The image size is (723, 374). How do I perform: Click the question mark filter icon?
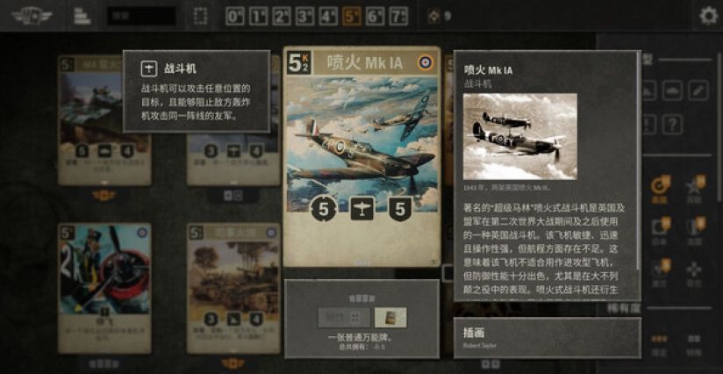[672, 125]
